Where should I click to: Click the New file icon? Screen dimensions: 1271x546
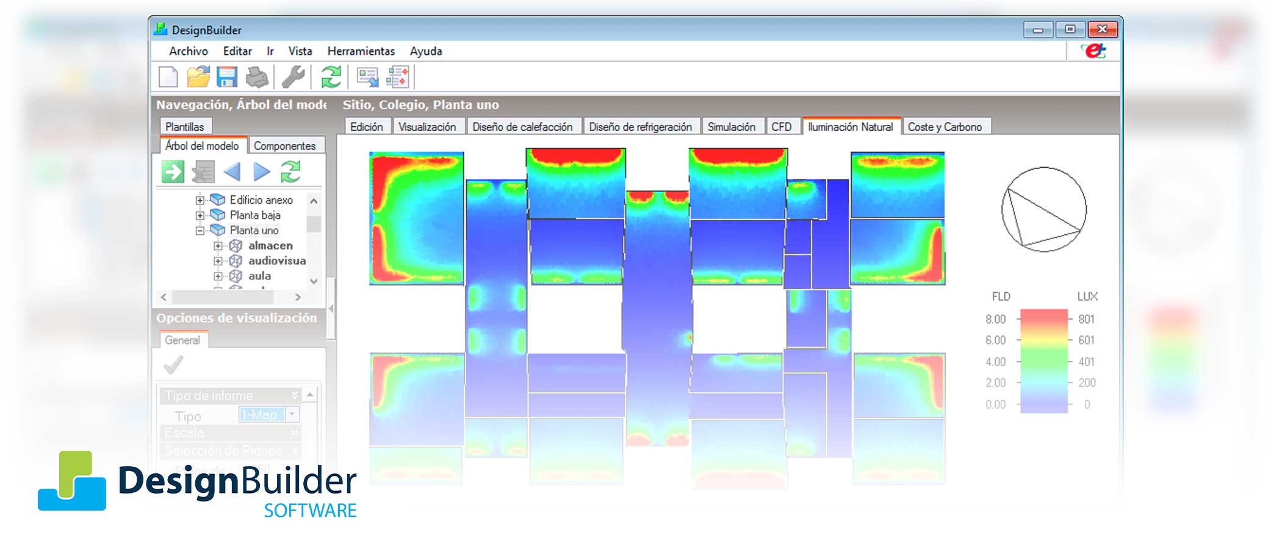pos(168,77)
